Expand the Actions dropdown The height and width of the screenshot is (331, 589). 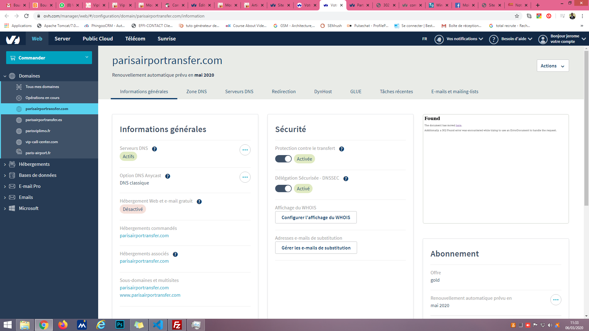(x=552, y=66)
